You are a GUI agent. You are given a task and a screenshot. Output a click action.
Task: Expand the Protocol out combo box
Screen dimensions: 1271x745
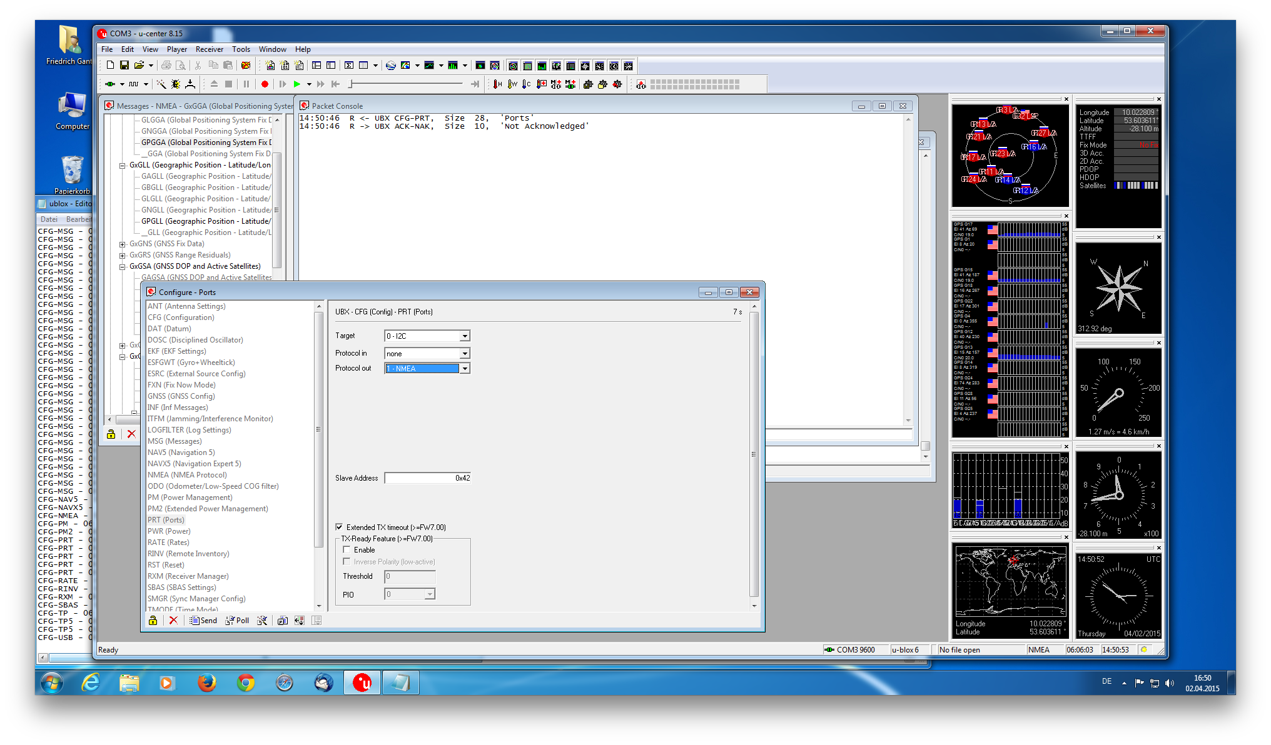pos(464,369)
